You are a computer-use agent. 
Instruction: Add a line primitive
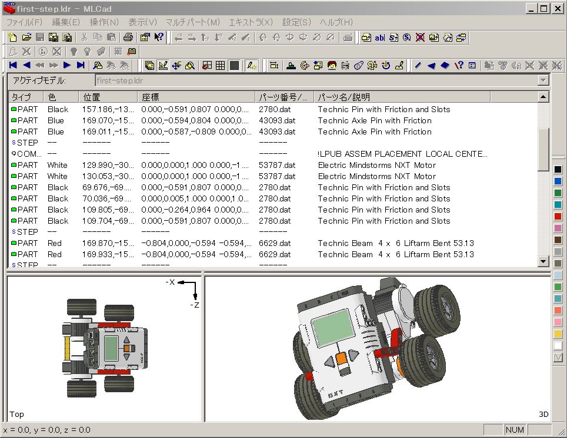point(418,65)
